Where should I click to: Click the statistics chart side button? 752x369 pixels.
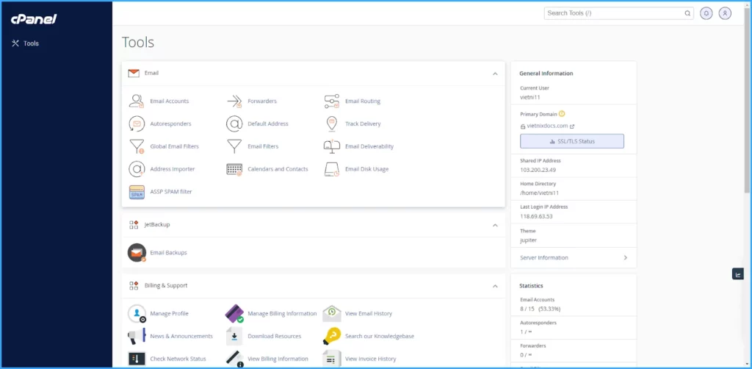(x=737, y=274)
